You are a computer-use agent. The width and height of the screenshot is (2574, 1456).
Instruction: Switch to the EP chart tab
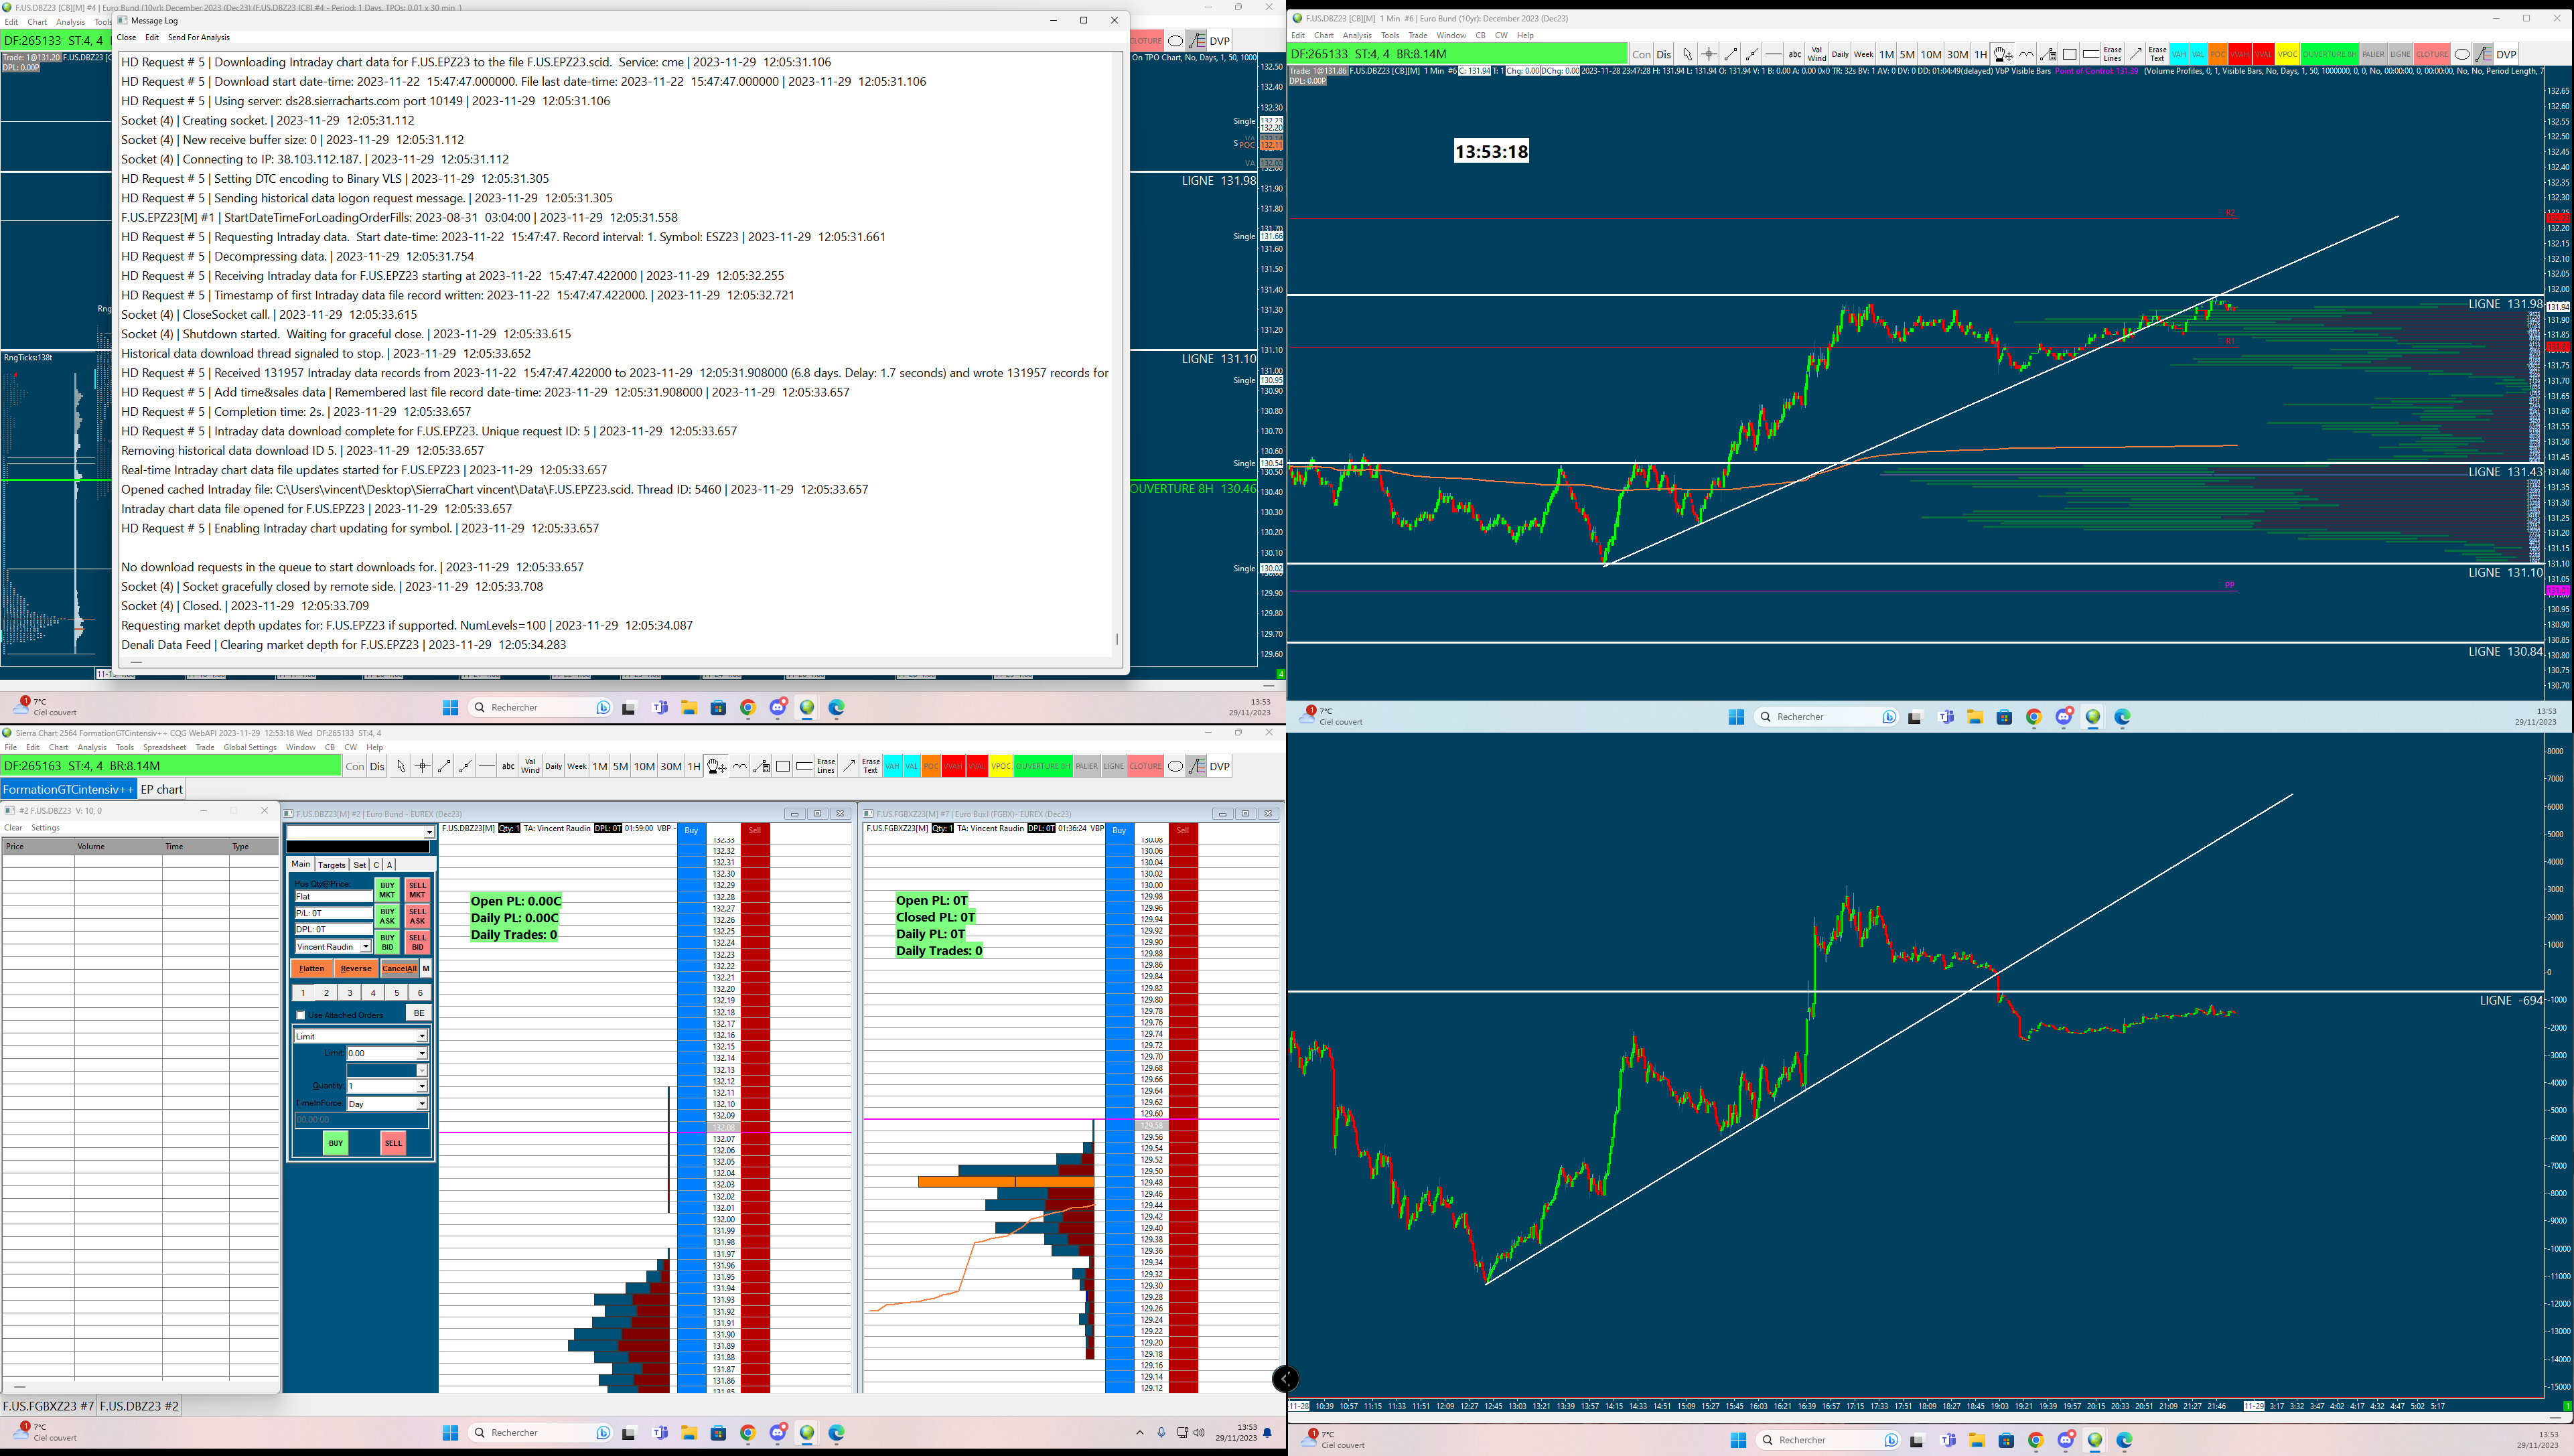pyautogui.click(x=161, y=790)
